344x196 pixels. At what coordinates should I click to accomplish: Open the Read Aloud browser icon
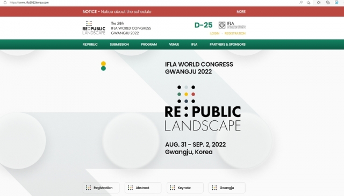pos(301,2)
